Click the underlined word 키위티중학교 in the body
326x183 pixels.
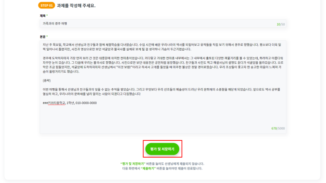coord(57,103)
